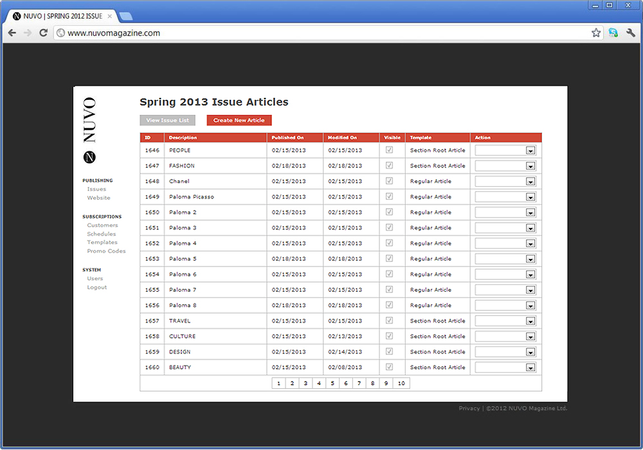Reload the page with the refresh icon
Image resolution: width=643 pixels, height=450 pixels.
pyautogui.click(x=44, y=33)
